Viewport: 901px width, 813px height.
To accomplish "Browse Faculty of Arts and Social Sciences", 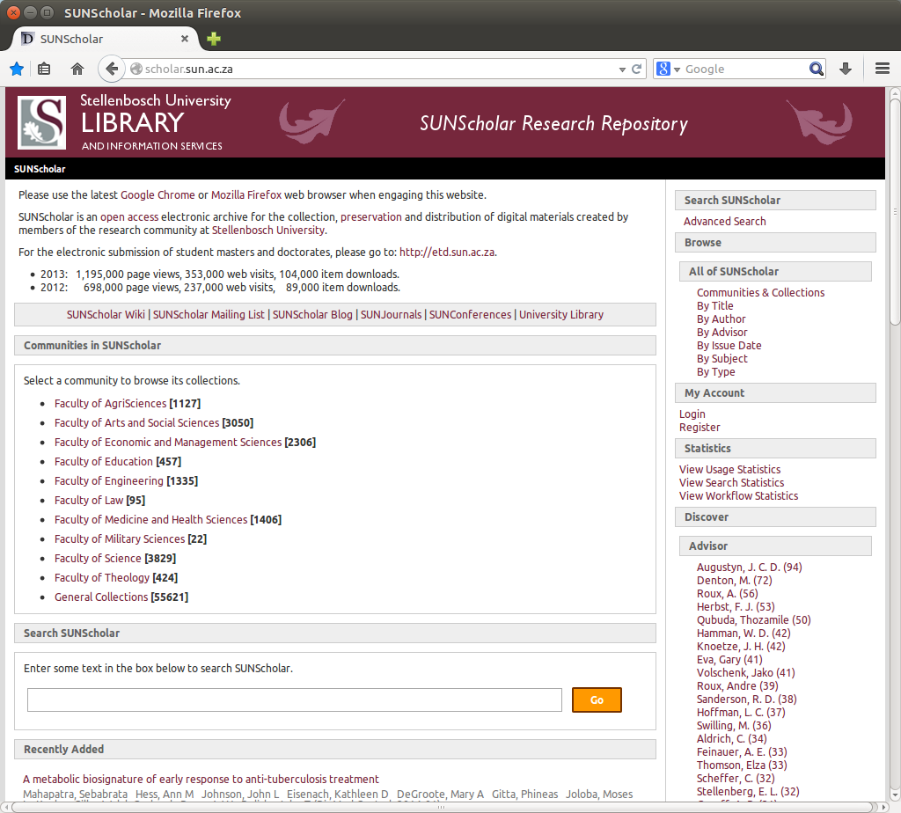I will point(136,423).
